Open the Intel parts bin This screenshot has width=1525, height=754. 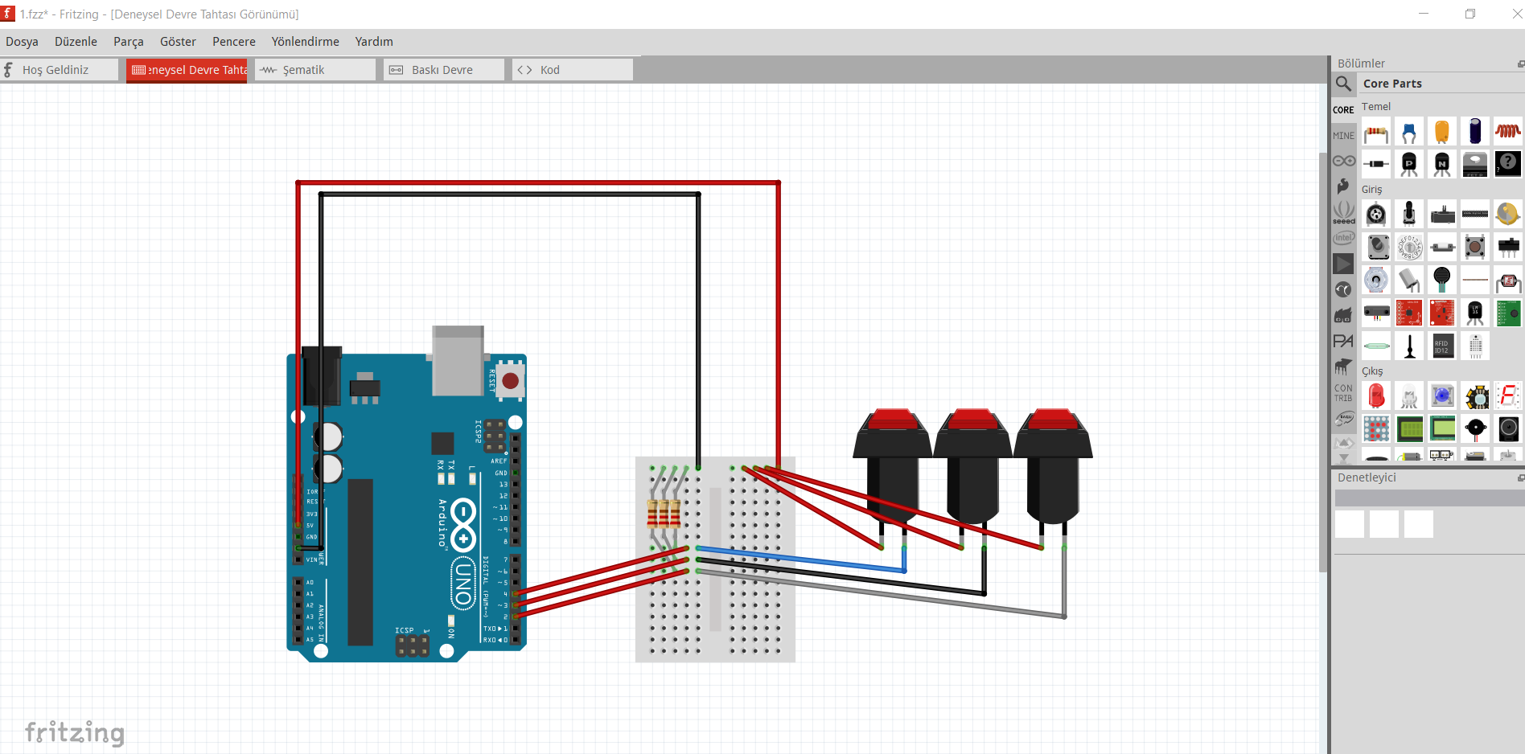click(1343, 238)
